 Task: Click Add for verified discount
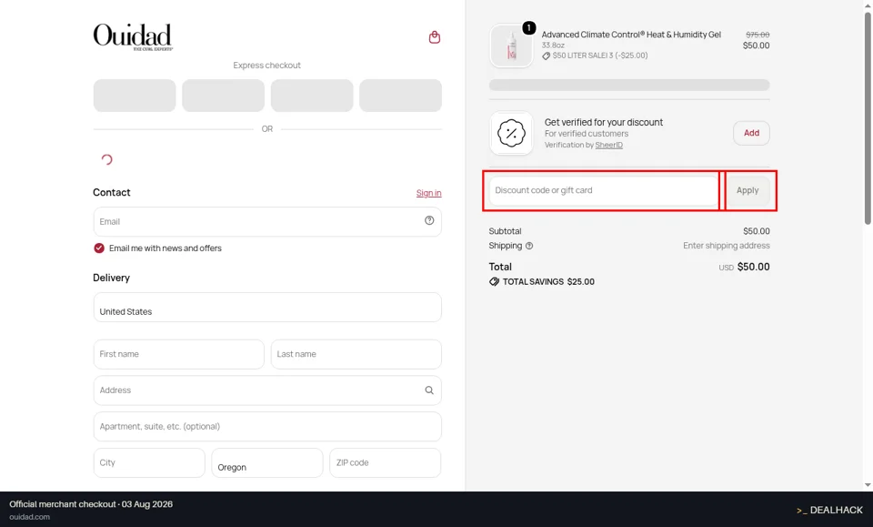tap(751, 133)
